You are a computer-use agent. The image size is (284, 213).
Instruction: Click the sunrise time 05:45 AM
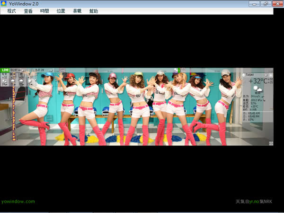tap(254, 113)
